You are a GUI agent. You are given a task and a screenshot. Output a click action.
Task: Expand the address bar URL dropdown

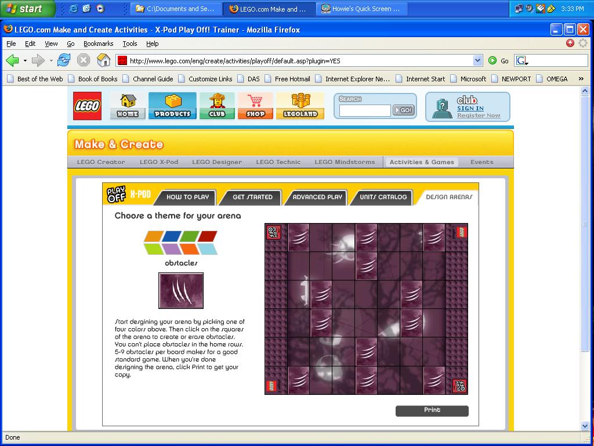tap(478, 60)
